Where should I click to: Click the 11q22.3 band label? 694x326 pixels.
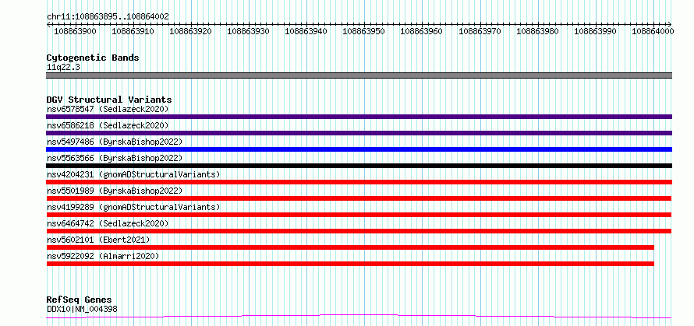[63, 68]
